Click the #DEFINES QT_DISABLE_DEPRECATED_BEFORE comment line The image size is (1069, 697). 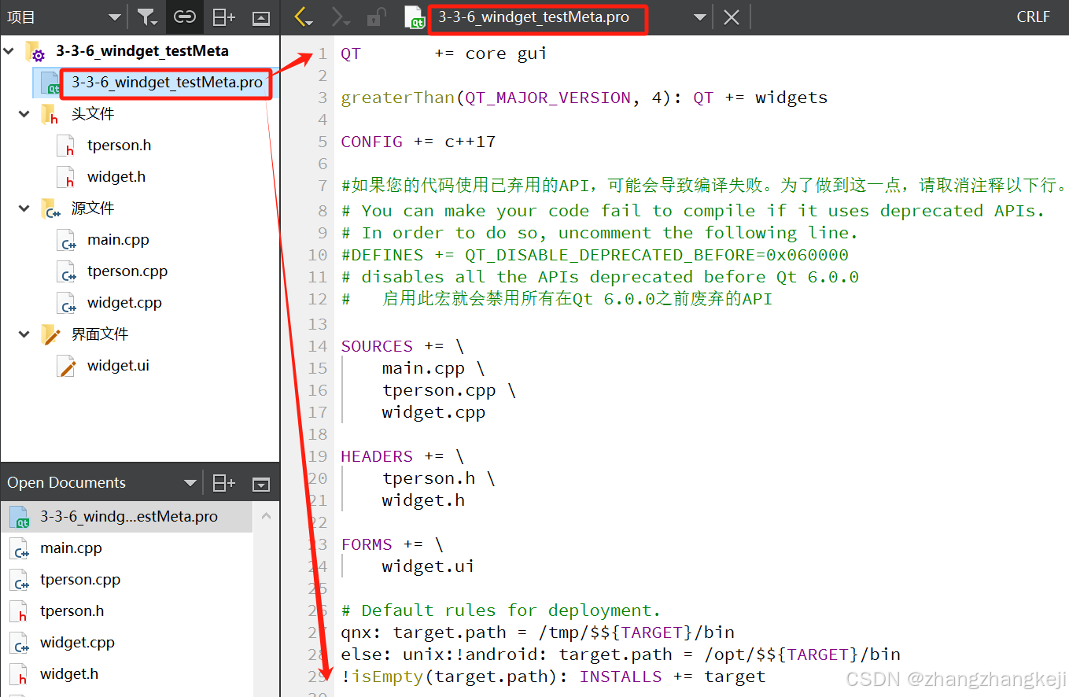[595, 255]
